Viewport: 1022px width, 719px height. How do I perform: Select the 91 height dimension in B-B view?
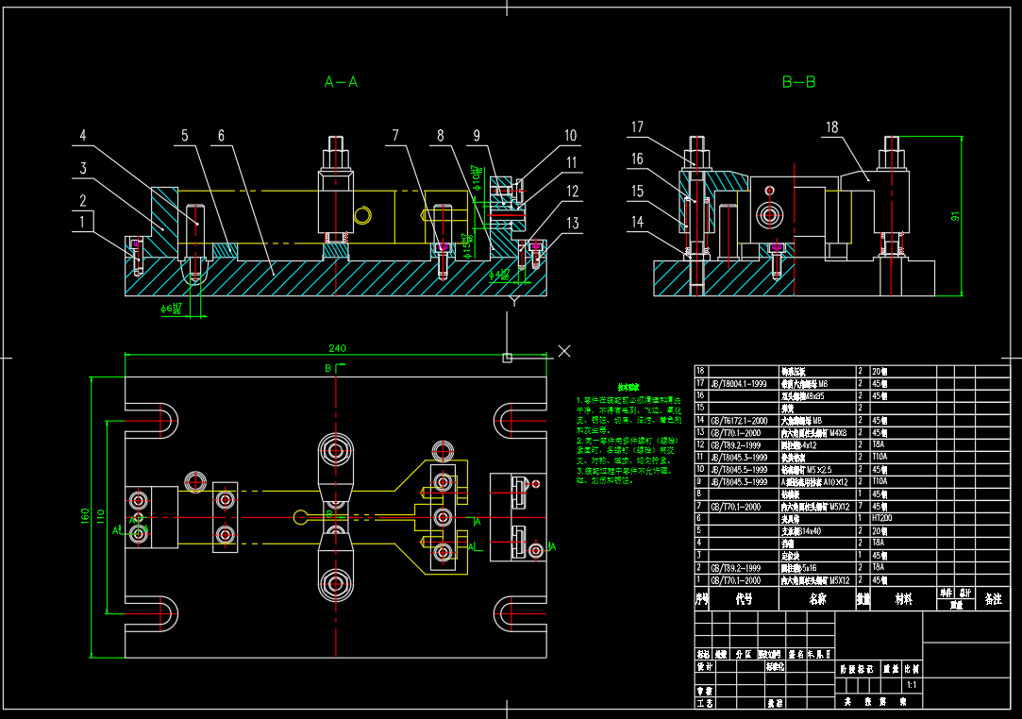(954, 217)
